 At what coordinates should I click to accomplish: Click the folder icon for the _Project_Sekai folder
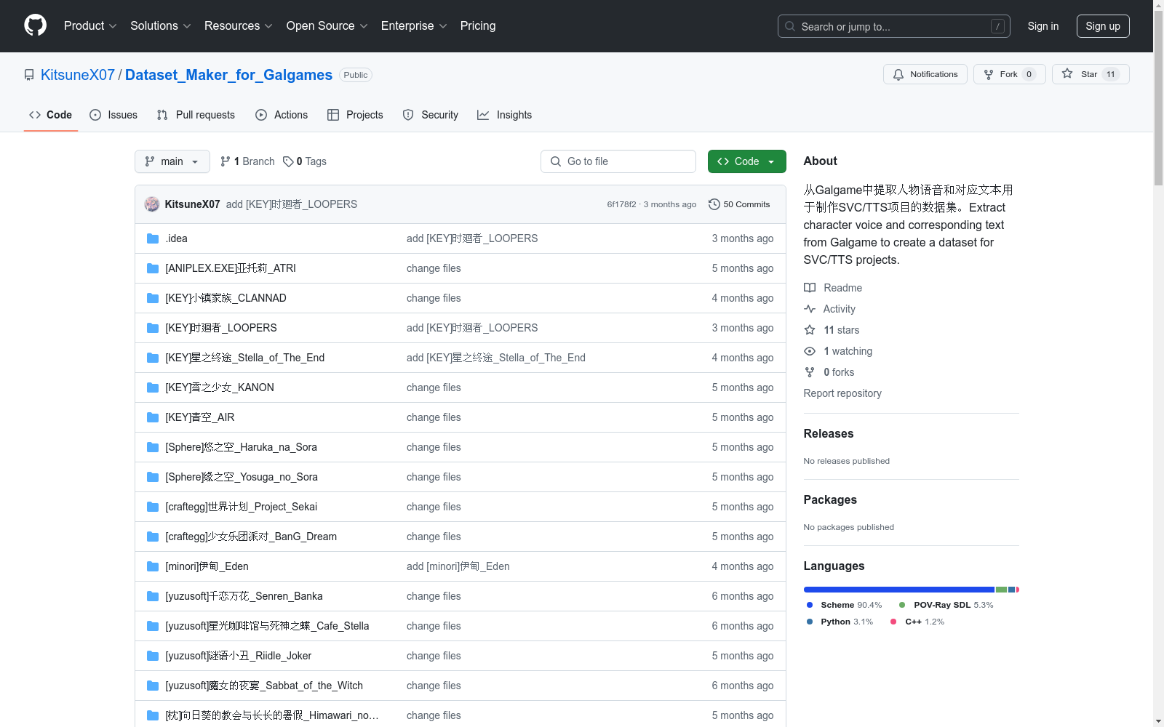point(153,507)
